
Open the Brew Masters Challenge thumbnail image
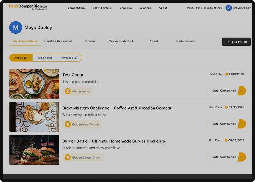34,117
